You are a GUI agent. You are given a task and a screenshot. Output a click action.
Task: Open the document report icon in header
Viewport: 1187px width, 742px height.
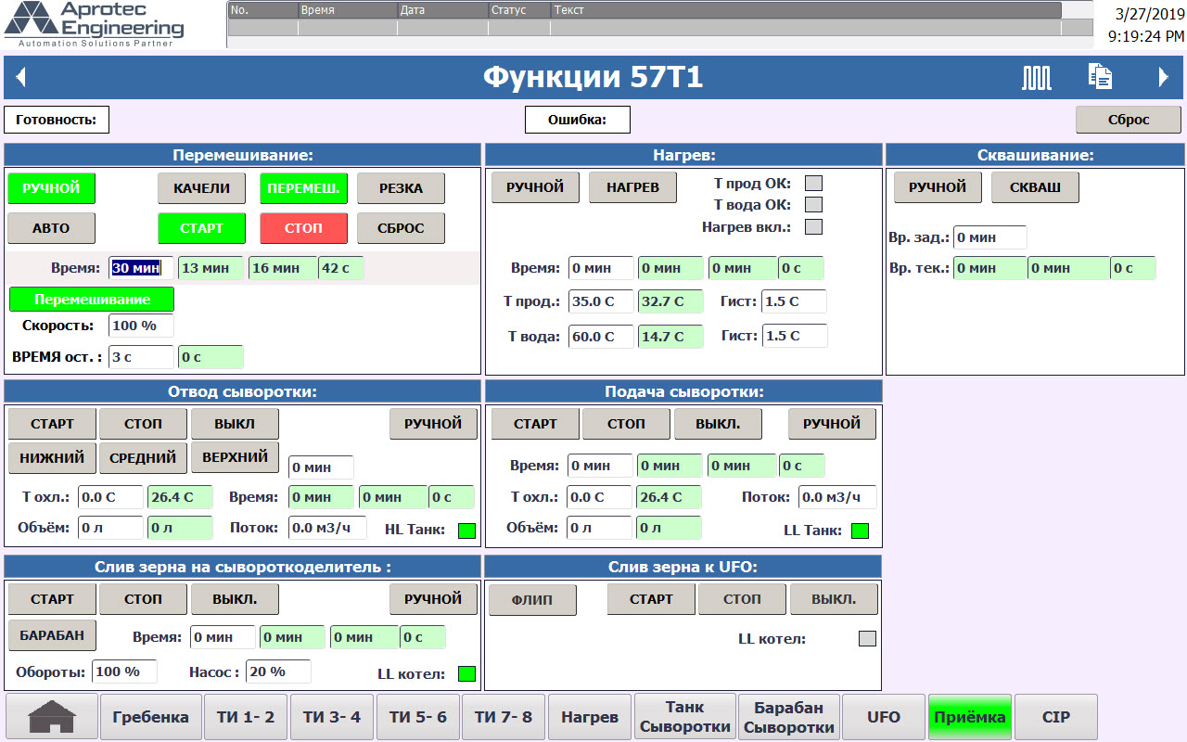[1100, 78]
